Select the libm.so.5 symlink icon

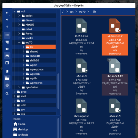click(x=115, y=106)
